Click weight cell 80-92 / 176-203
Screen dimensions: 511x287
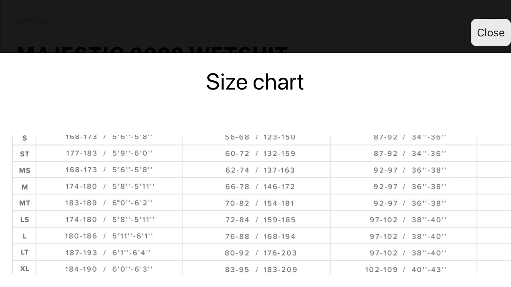tap(261, 253)
